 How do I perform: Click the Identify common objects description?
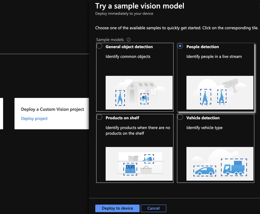click(x=128, y=57)
